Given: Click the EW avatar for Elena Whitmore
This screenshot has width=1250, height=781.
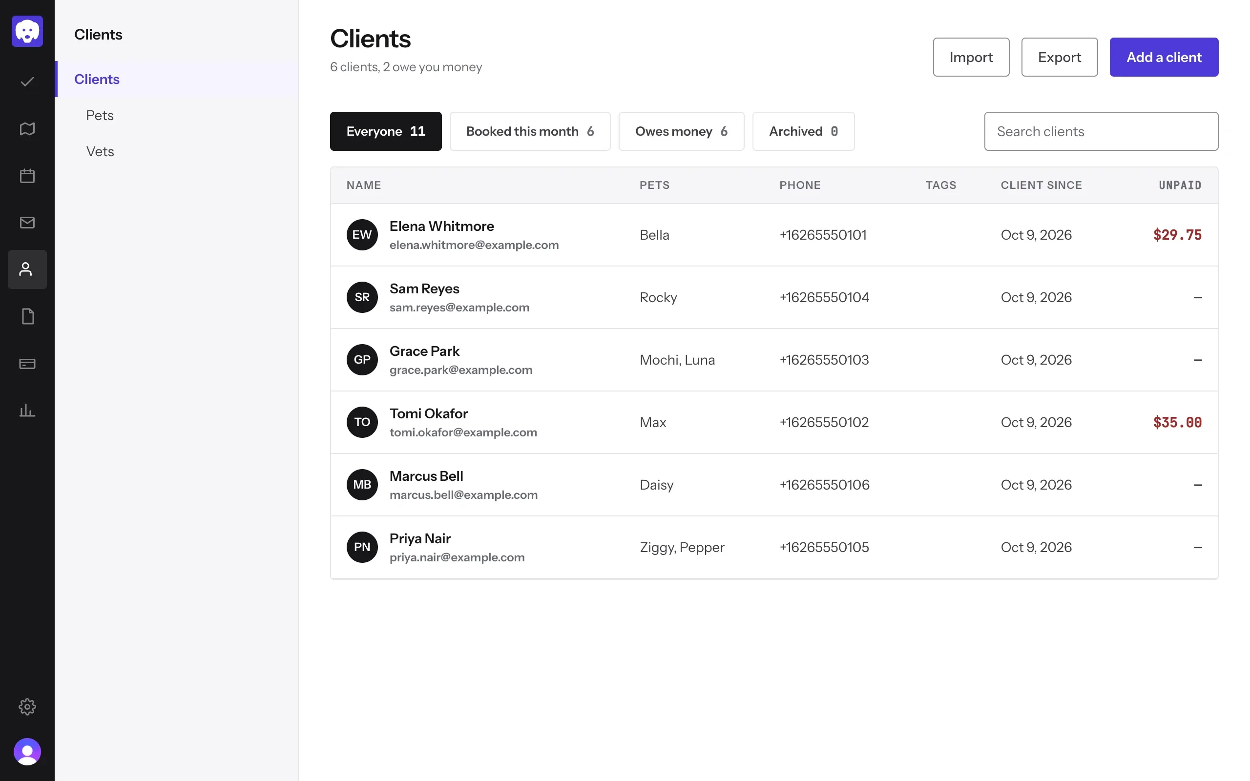Looking at the screenshot, I should click(x=362, y=235).
